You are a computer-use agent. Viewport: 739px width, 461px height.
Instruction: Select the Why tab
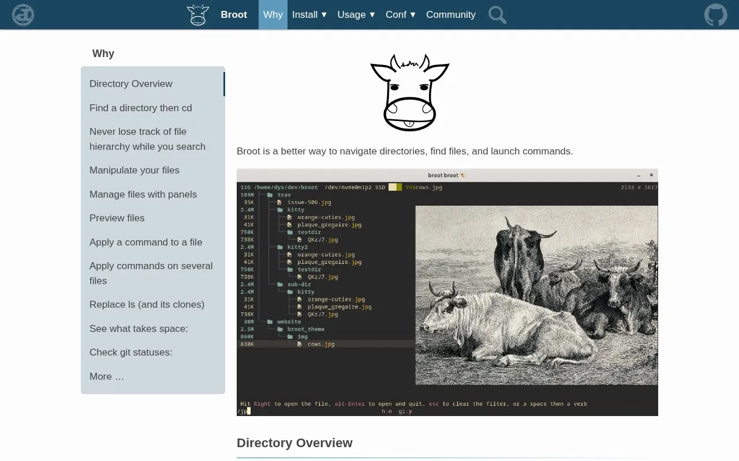273,14
